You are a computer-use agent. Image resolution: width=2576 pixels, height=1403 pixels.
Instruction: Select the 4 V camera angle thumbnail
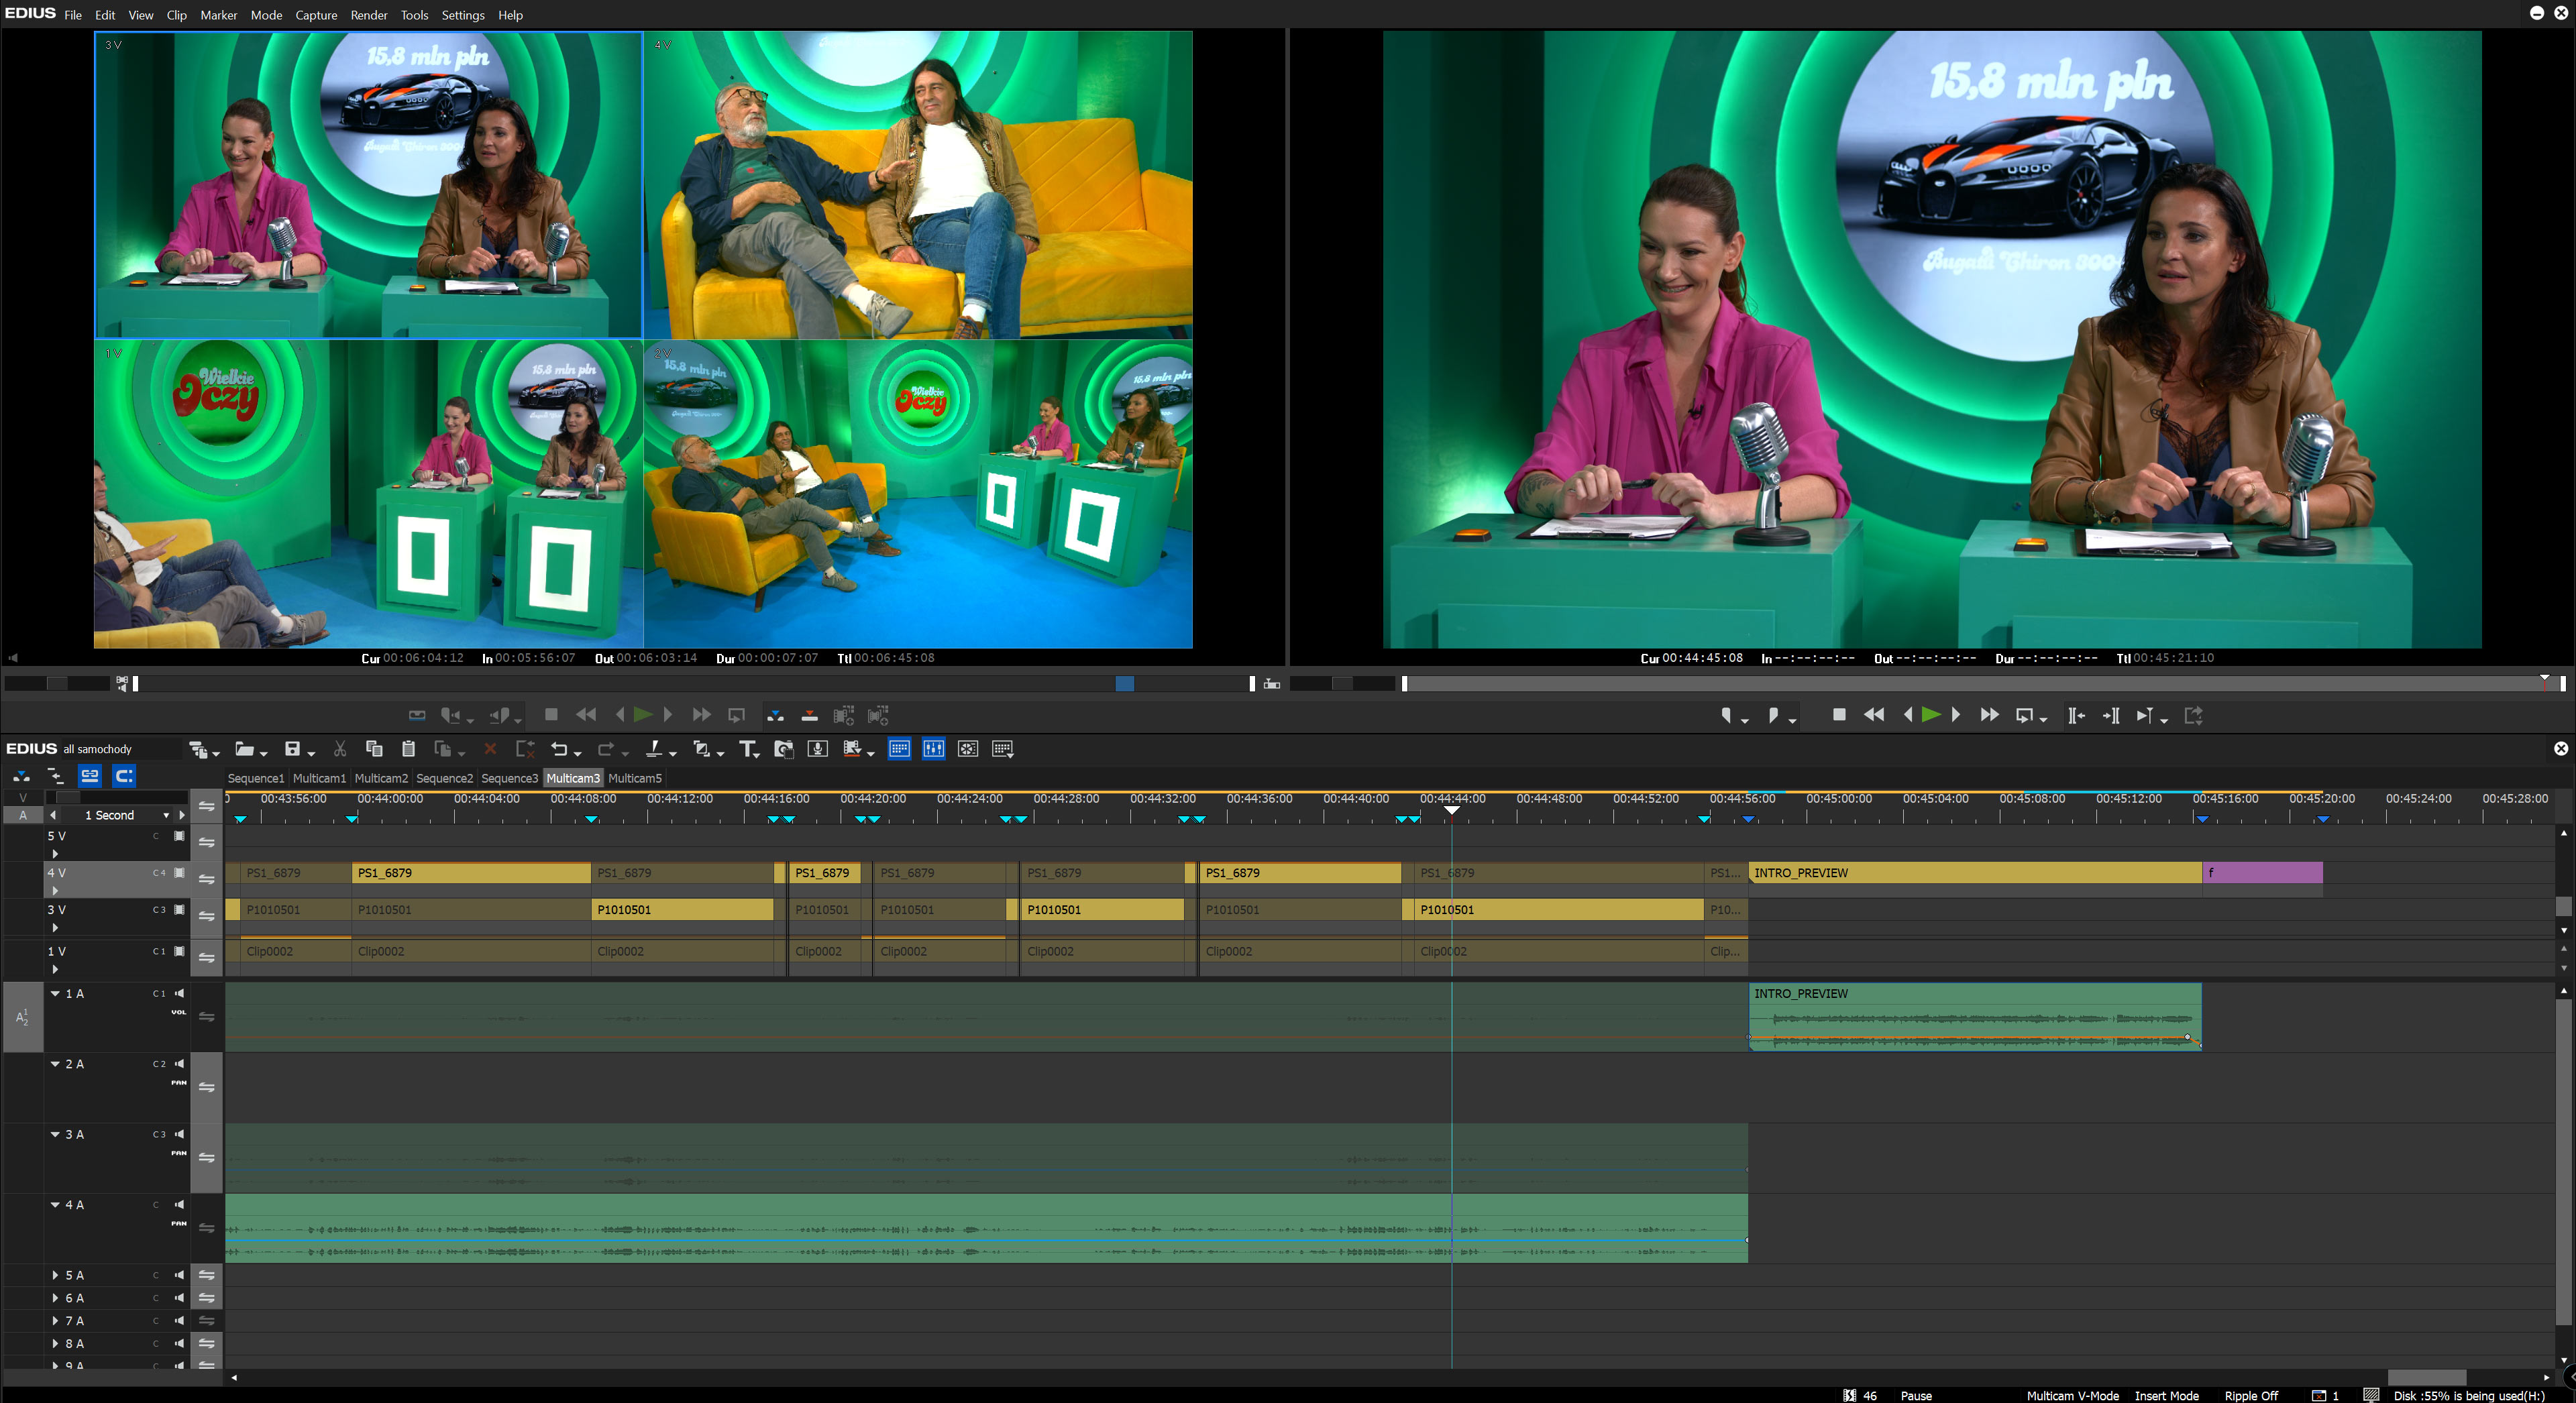click(917, 185)
